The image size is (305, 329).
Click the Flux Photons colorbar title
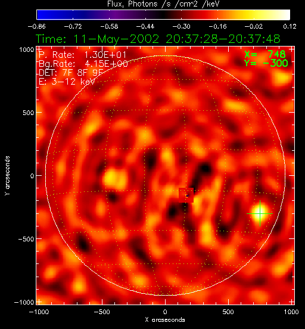point(163,4)
